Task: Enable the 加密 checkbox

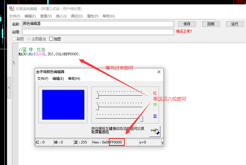Action: click(51, 39)
